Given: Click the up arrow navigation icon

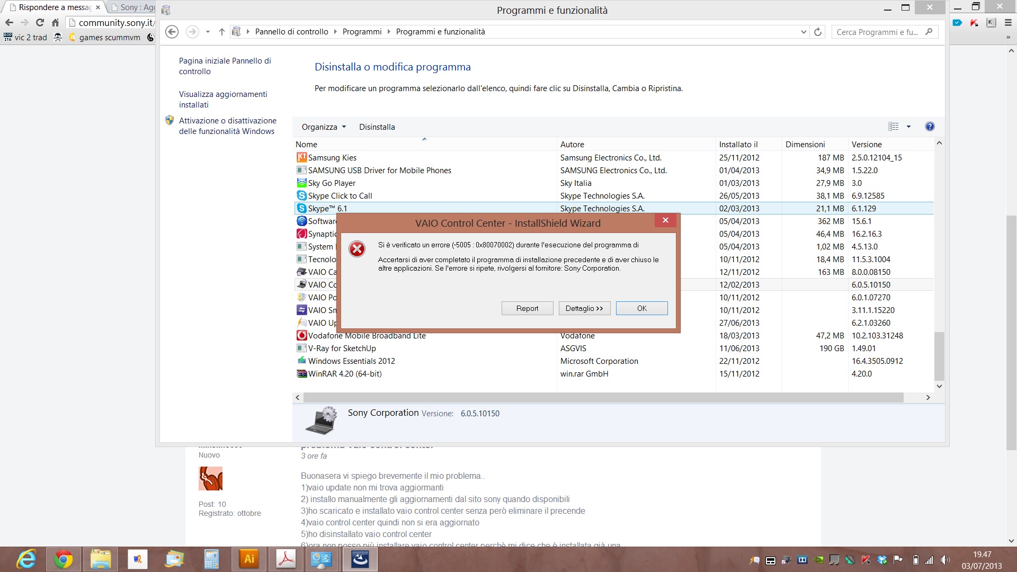Looking at the screenshot, I should pos(222,32).
